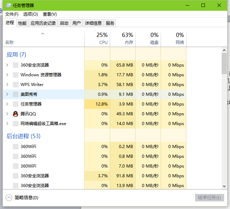Click the icon beside 任务管理器 process row
The height and width of the screenshot is (209, 230).
tap(16, 104)
